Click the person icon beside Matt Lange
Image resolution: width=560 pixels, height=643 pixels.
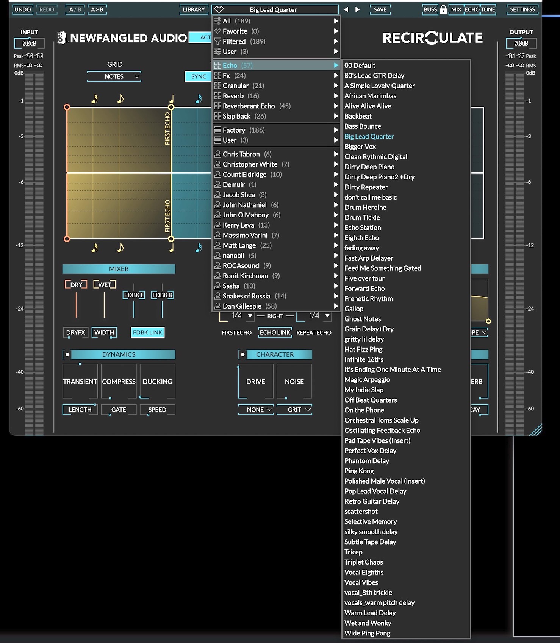[218, 245]
